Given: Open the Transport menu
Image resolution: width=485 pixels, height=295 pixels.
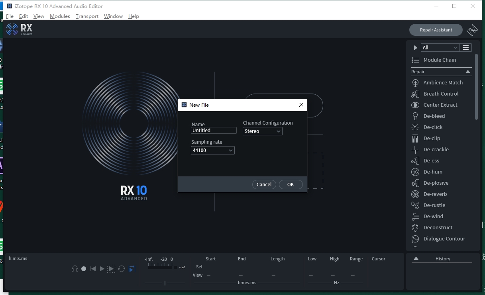Looking at the screenshot, I should coord(87,16).
